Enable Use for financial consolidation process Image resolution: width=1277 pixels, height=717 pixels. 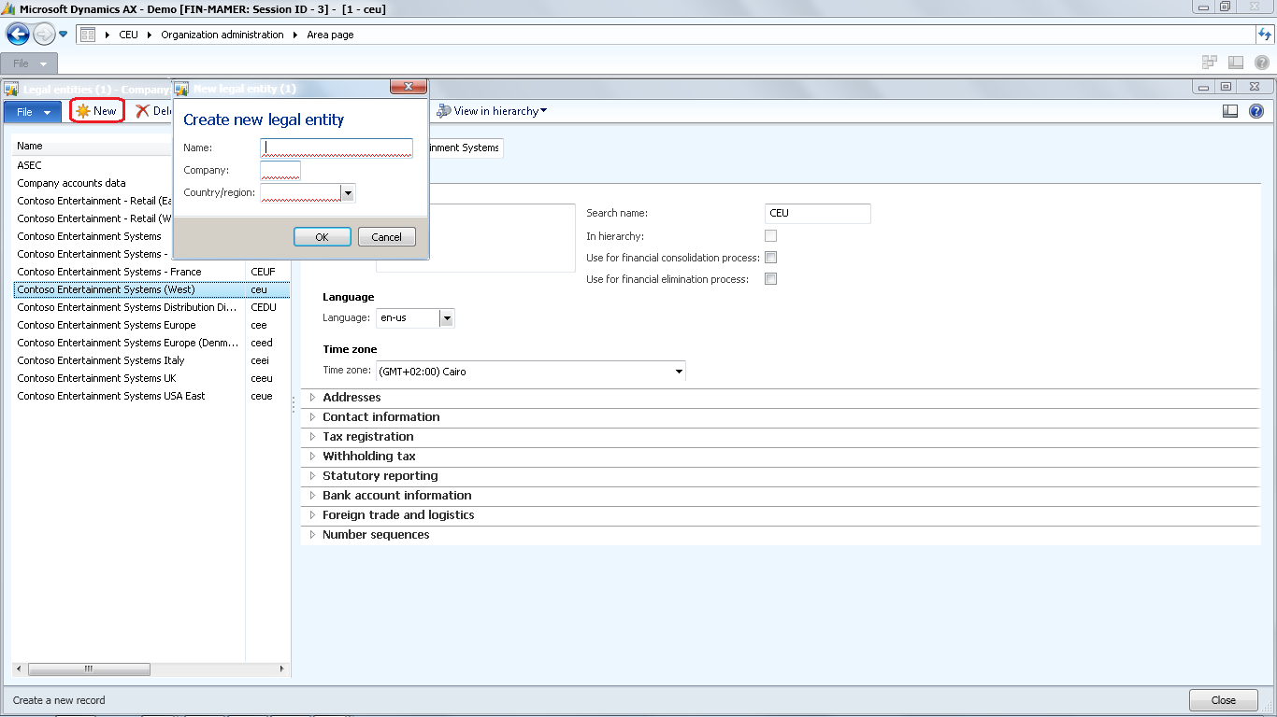pos(771,258)
